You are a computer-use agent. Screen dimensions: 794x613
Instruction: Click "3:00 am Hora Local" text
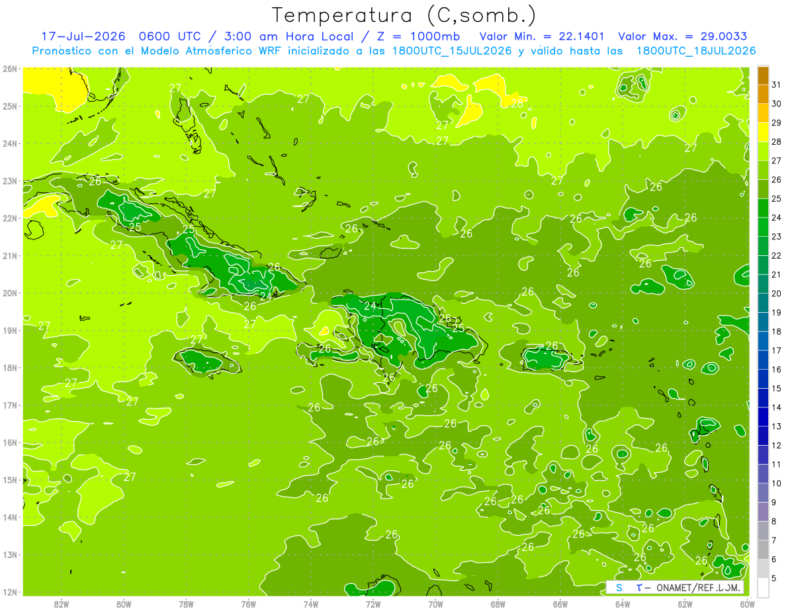pos(289,36)
